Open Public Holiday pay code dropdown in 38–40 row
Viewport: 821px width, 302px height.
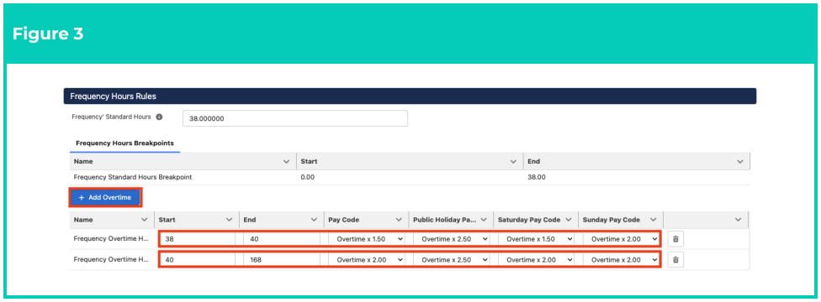452,239
